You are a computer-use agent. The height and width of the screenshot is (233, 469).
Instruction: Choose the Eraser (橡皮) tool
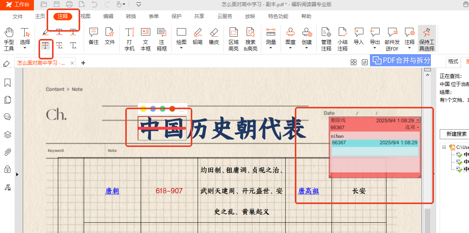(x=214, y=36)
